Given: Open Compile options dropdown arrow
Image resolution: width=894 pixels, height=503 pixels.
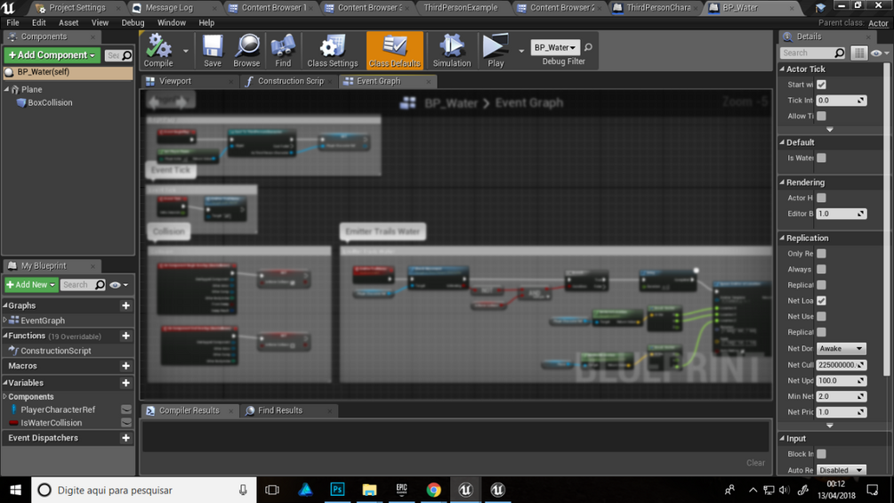Looking at the screenshot, I should [x=186, y=51].
